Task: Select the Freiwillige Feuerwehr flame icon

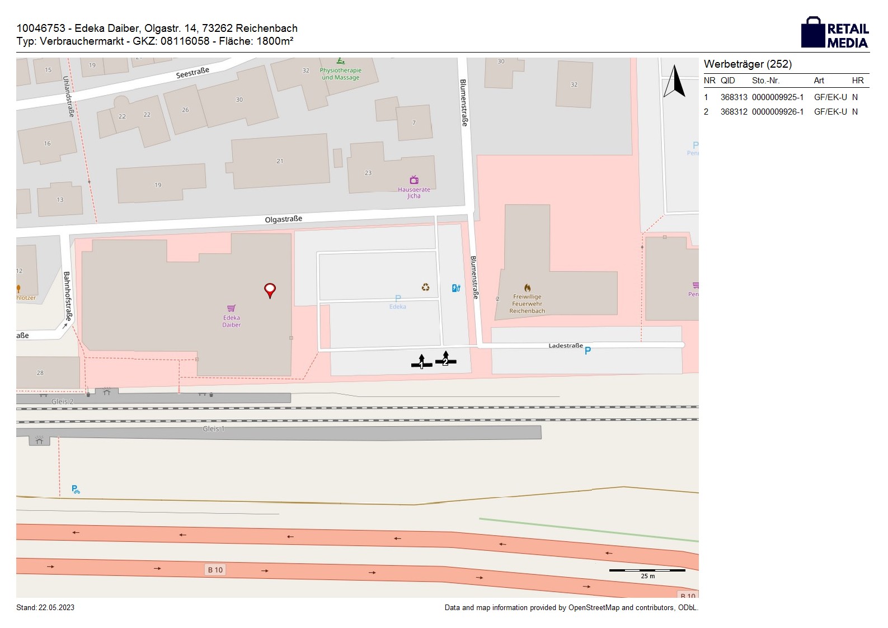Action: (x=527, y=288)
